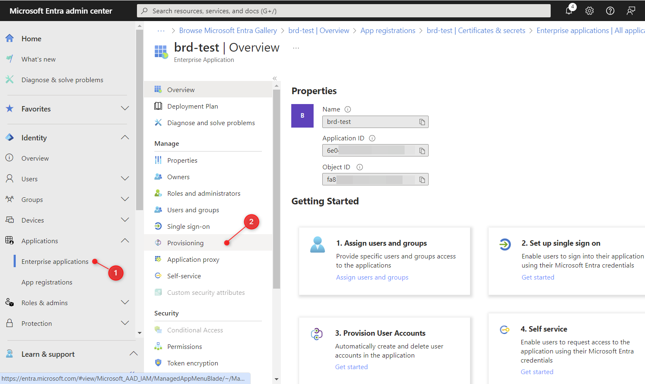Go to brd-test | Overview breadcrumb

point(319,31)
